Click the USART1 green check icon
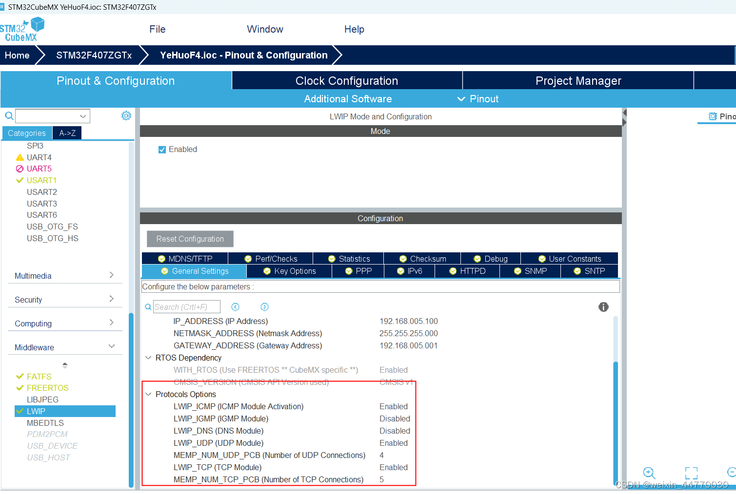Image resolution: width=736 pixels, height=494 pixels. tap(20, 180)
